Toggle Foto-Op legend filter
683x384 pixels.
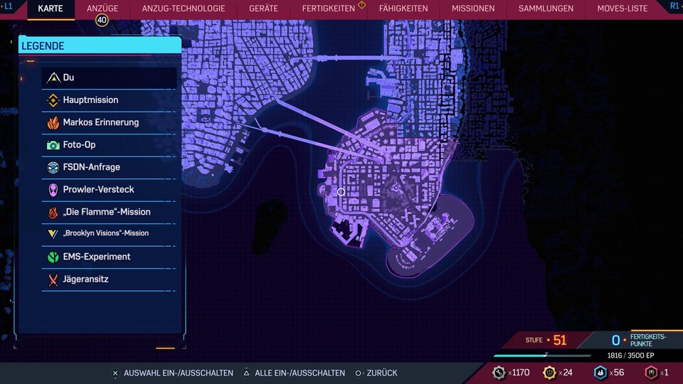click(109, 145)
